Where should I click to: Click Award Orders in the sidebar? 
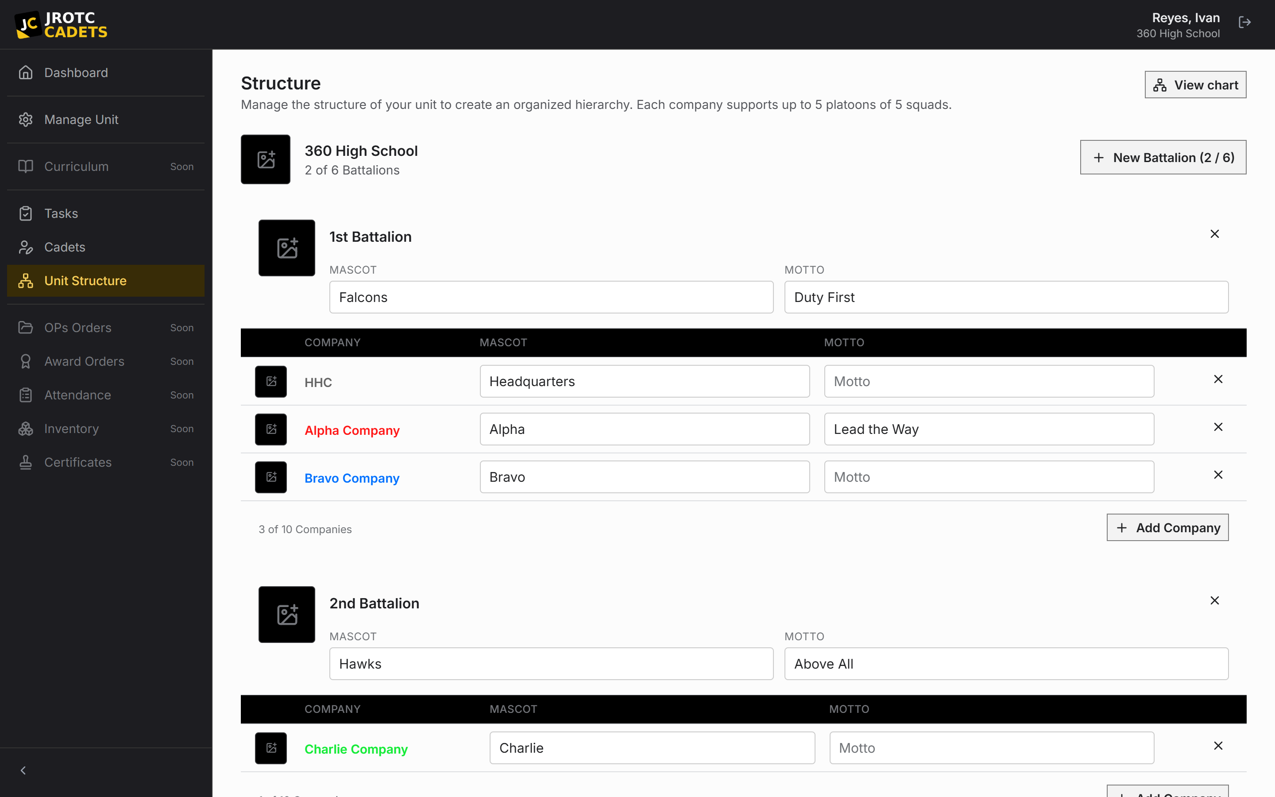[x=105, y=362]
